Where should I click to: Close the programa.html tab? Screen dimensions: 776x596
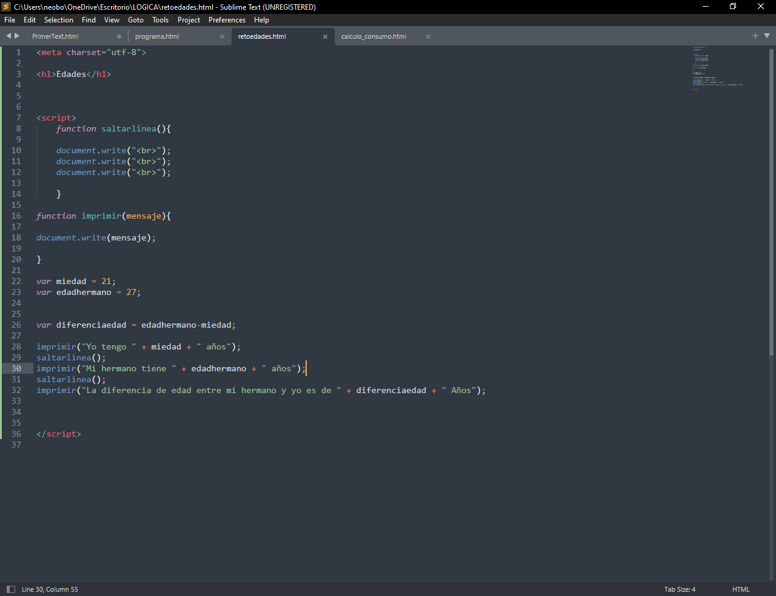click(x=222, y=36)
